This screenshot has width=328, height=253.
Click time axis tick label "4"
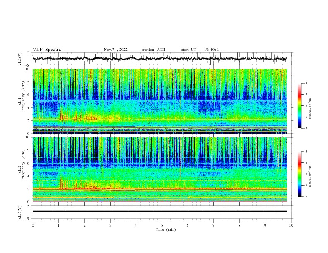pos(136,225)
